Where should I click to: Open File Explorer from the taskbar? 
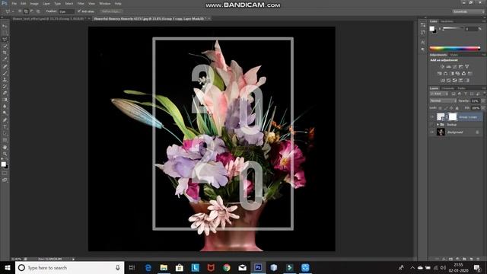click(x=164, y=267)
